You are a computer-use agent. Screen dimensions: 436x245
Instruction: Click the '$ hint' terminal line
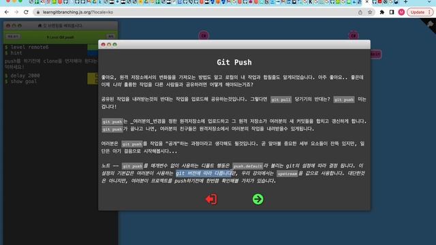coord(14,53)
